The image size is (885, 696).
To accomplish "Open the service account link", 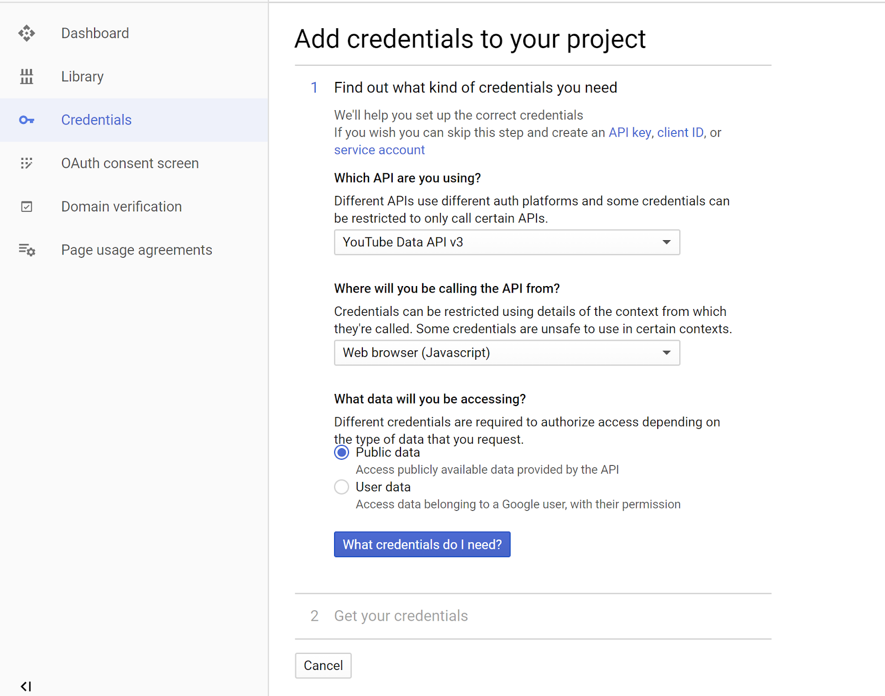I will click(x=379, y=150).
